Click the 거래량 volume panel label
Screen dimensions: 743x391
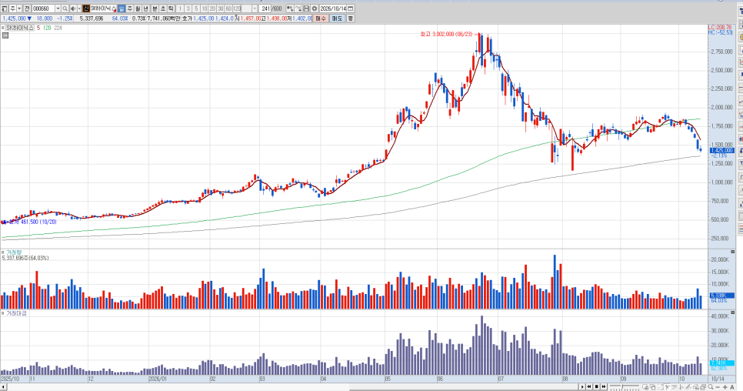click(14, 252)
